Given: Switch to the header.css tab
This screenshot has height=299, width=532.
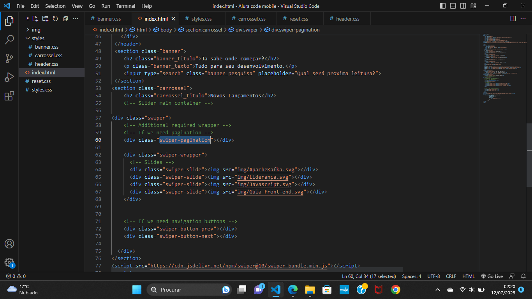Looking at the screenshot, I should (x=347, y=19).
